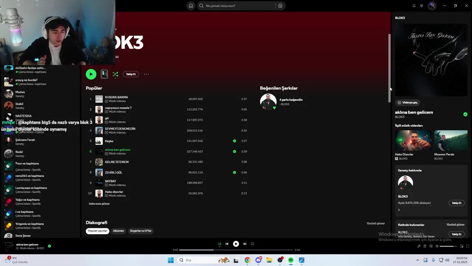Go to the Spotify Home icon
Viewport: 472px width, 266px height.
(x=191, y=6)
